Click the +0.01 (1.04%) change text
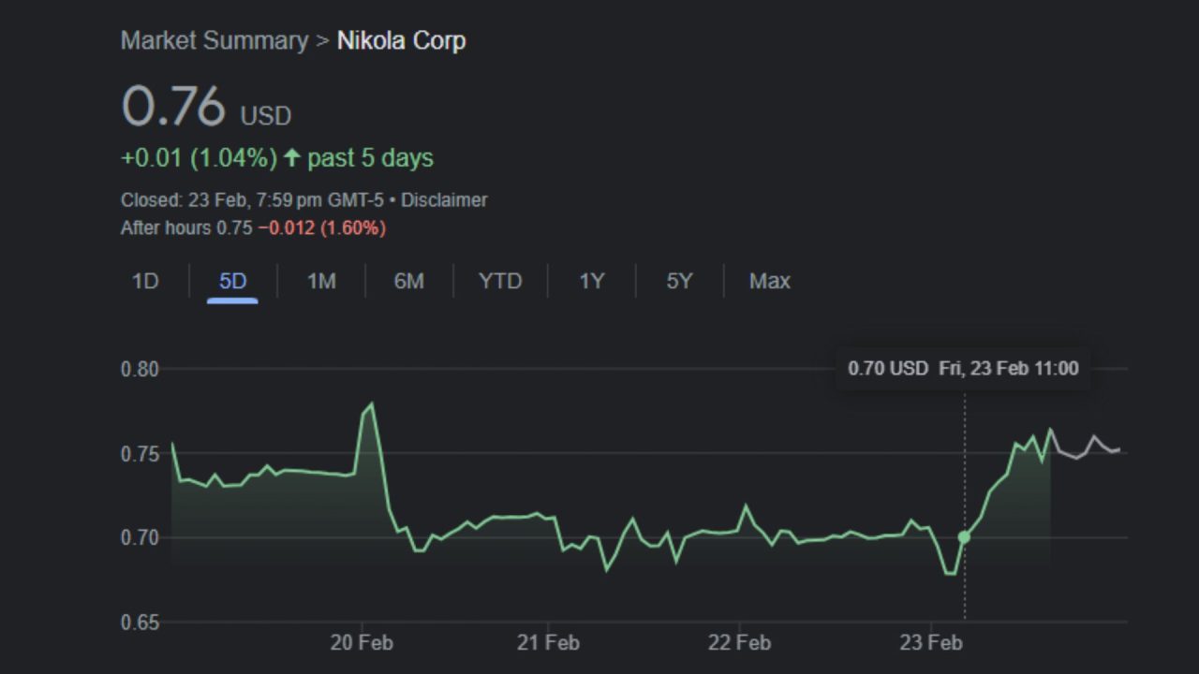This screenshot has width=1199, height=674. point(199,158)
